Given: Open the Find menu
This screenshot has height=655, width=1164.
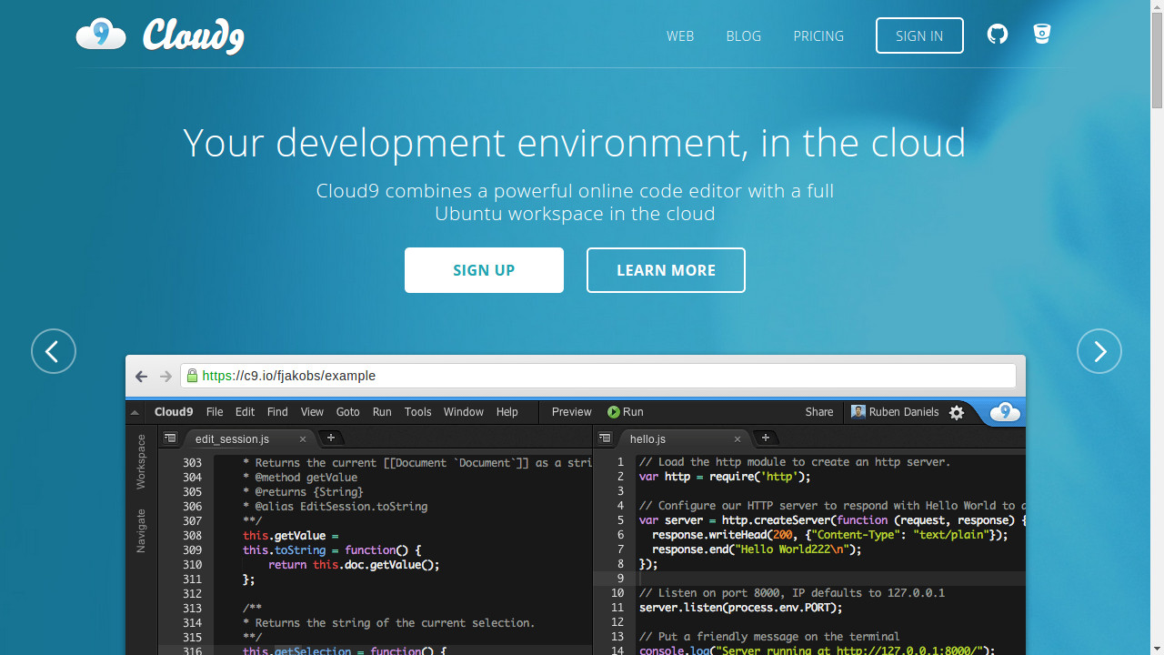Looking at the screenshot, I should click(x=277, y=412).
